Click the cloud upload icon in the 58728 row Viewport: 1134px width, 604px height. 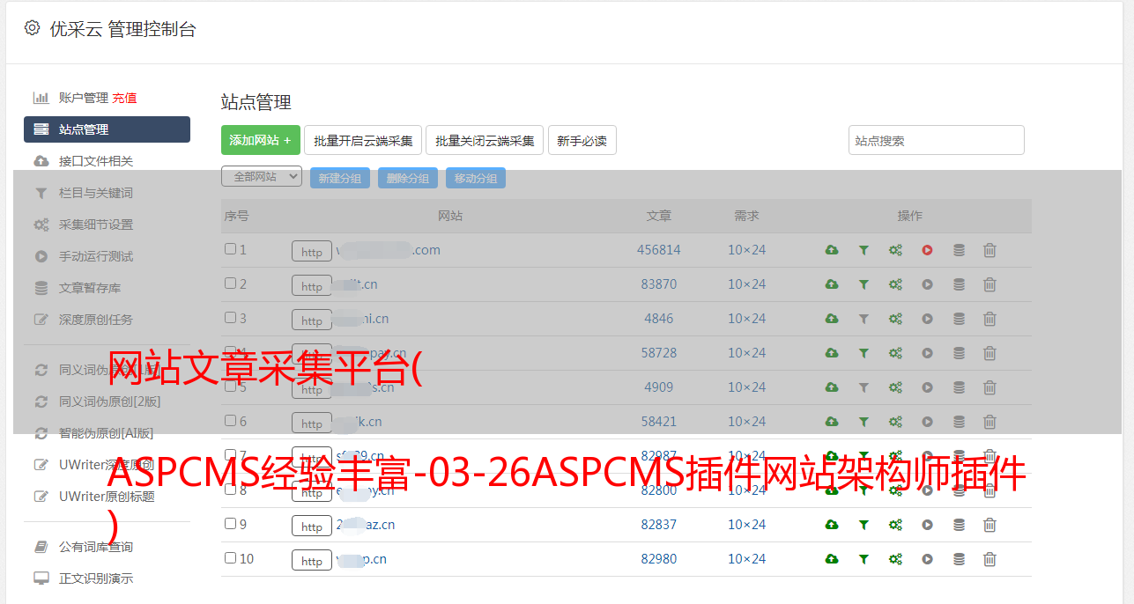[x=832, y=353]
